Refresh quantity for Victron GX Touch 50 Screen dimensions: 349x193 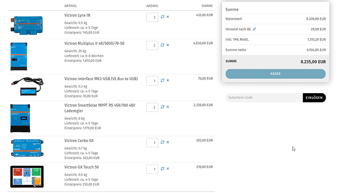(x=162, y=169)
